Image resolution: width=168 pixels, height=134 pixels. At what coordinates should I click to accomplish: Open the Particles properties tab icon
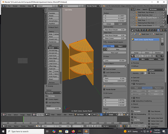click(x=164, y=30)
